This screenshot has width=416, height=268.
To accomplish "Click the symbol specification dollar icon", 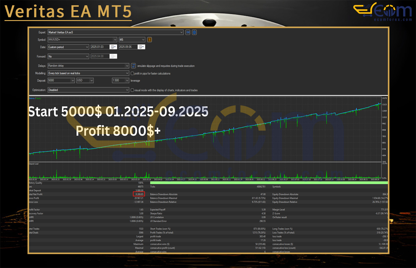I will click(x=149, y=40).
